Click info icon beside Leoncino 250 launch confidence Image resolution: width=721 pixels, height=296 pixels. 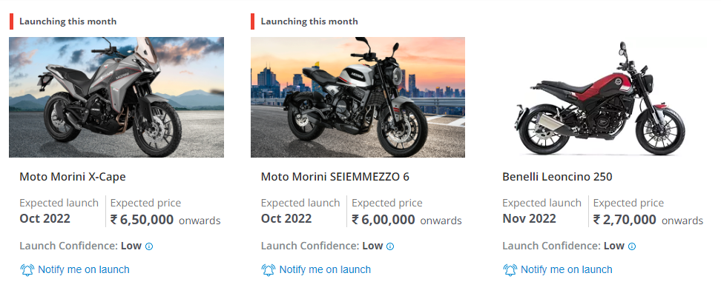632,246
